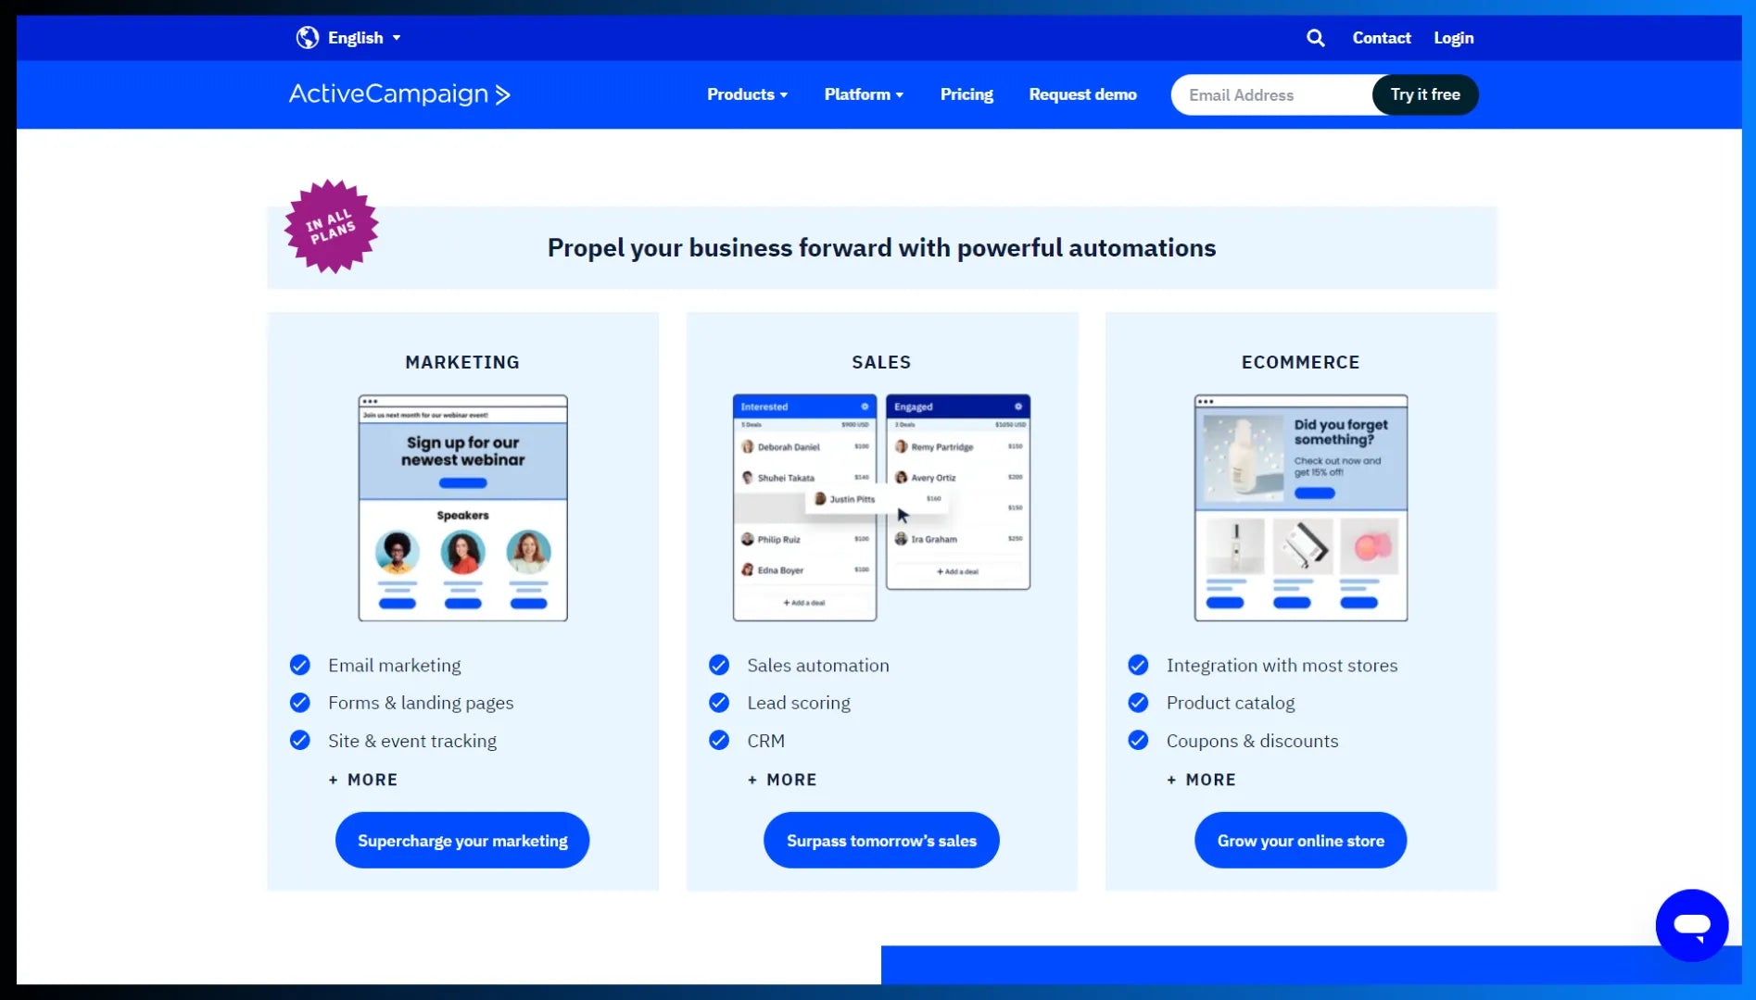Click the In All Plans badge

click(x=331, y=226)
